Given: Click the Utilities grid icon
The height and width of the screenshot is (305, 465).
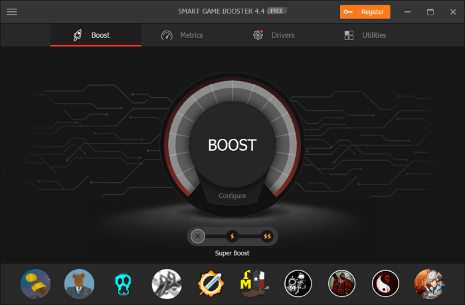Looking at the screenshot, I should (x=349, y=35).
